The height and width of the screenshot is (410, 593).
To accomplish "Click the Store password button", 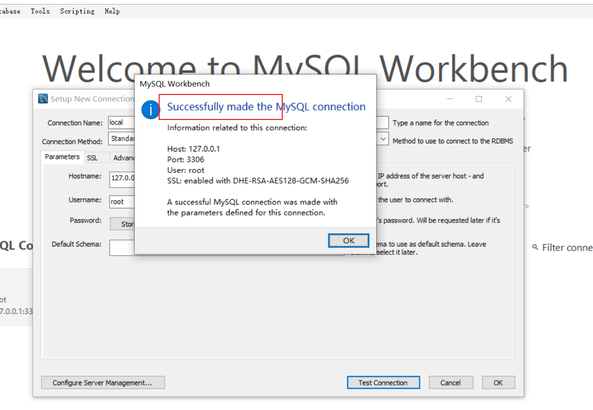I will tap(123, 223).
